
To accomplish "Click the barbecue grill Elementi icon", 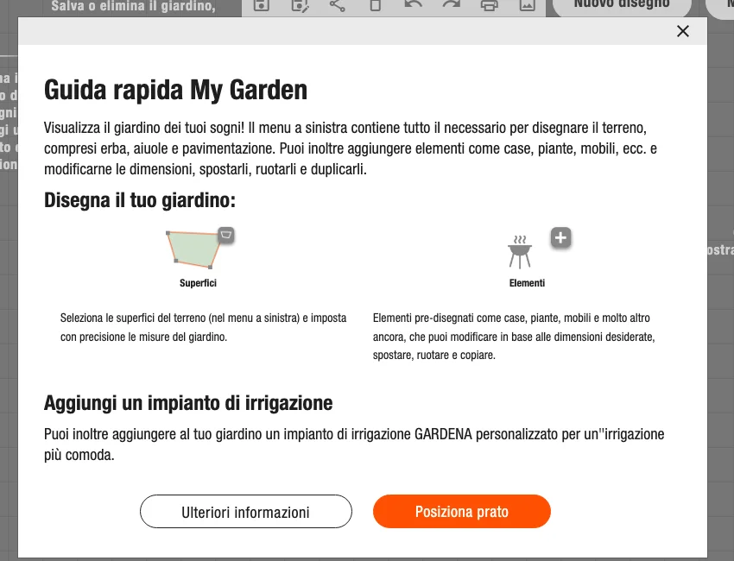I will (520, 252).
